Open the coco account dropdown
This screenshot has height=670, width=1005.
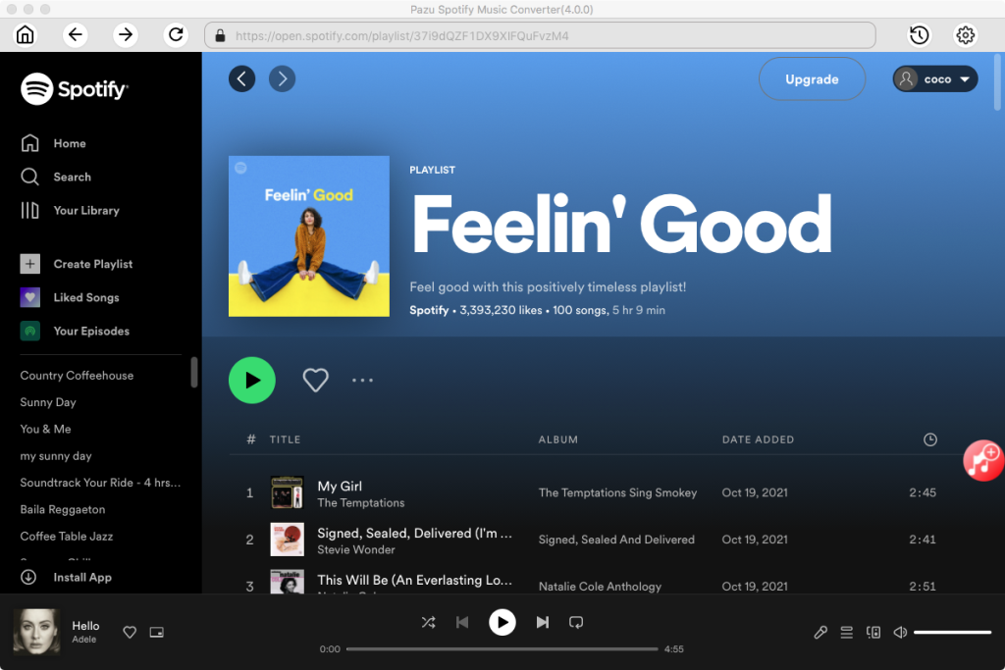pyautogui.click(x=935, y=79)
